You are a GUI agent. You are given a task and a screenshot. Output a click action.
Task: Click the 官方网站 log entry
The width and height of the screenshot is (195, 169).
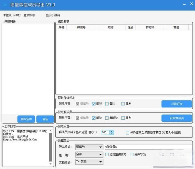pyautogui.click(x=23, y=137)
